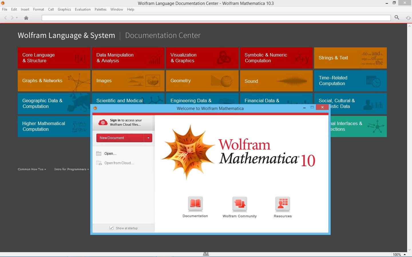Click the vertical scrollbar of Documentation Center

point(409,138)
